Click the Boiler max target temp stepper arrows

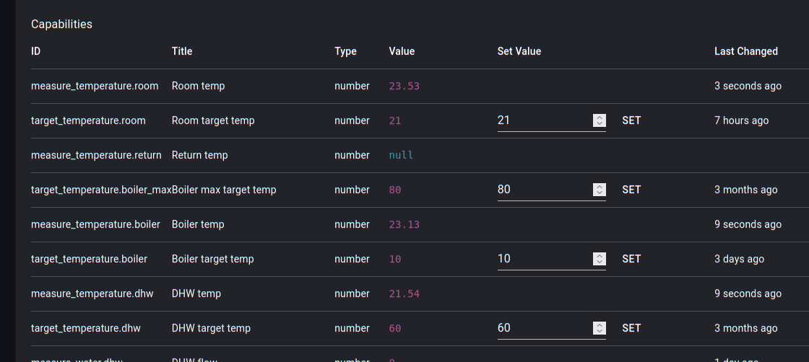click(599, 190)
